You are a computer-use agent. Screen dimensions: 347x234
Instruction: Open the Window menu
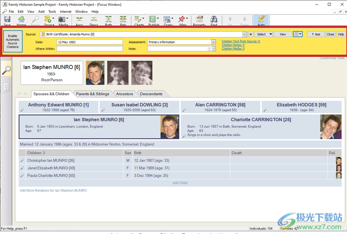82,11
